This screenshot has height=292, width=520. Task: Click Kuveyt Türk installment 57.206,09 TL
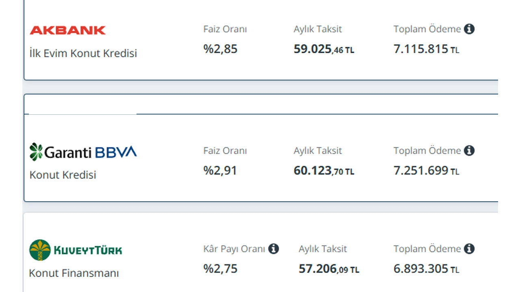329,269
